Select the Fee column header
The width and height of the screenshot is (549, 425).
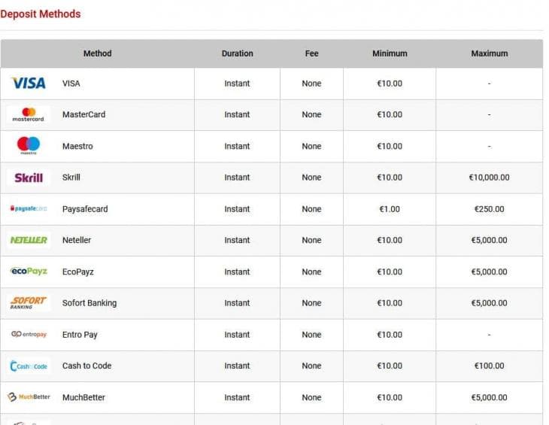point(311,53)
